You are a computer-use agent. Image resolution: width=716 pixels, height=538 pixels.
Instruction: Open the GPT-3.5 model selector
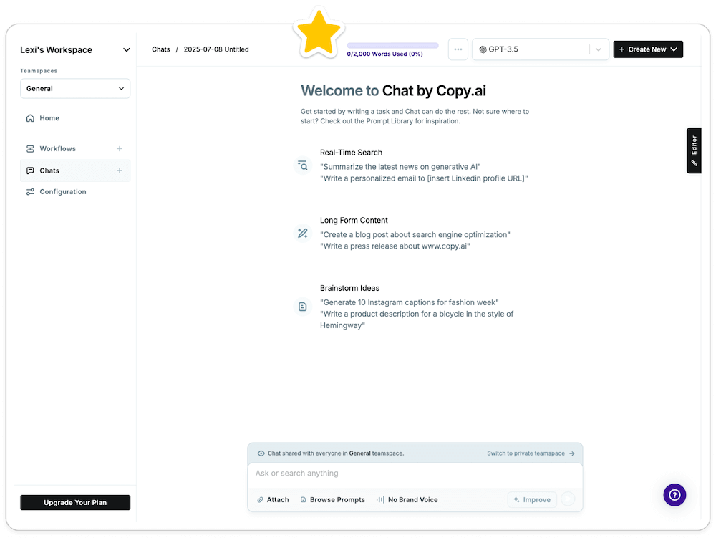pyautogui.click(x=540, y=49)
